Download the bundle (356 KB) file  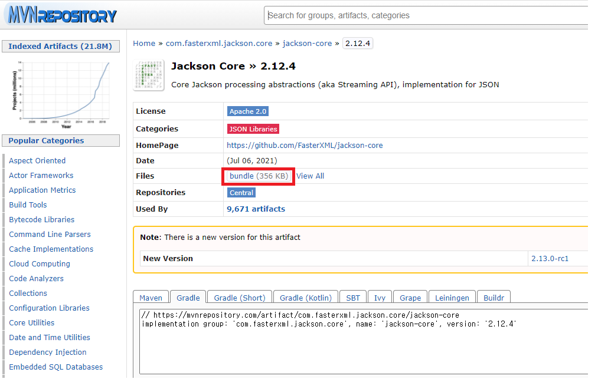click(x=259, y=176)
